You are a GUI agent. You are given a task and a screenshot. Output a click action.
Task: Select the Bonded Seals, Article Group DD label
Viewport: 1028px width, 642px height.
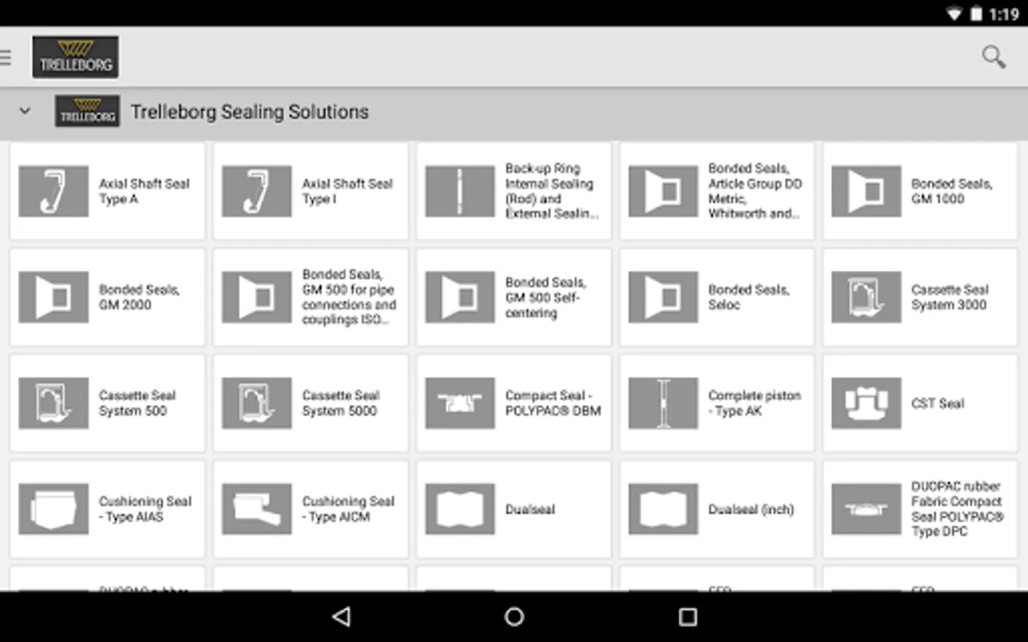click(x=755, y=191)
